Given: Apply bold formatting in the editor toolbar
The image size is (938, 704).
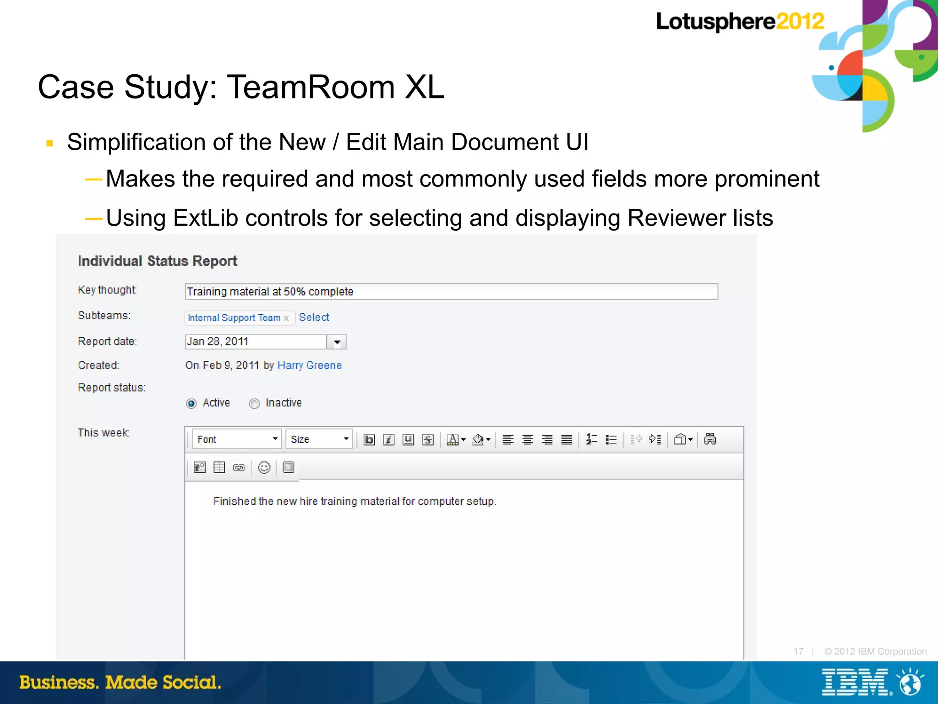Looking at the screenshot, I should coord(369,440).
